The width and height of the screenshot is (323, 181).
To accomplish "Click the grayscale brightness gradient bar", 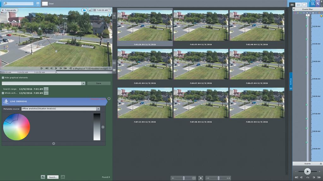I will 97,127.
